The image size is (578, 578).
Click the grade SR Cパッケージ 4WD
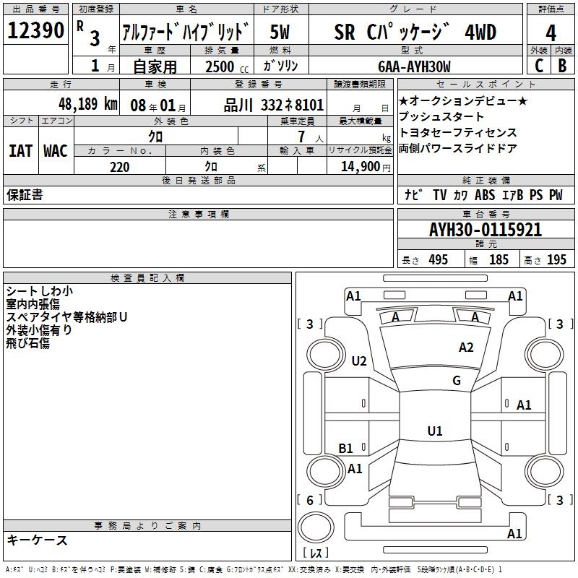(415, 33)
